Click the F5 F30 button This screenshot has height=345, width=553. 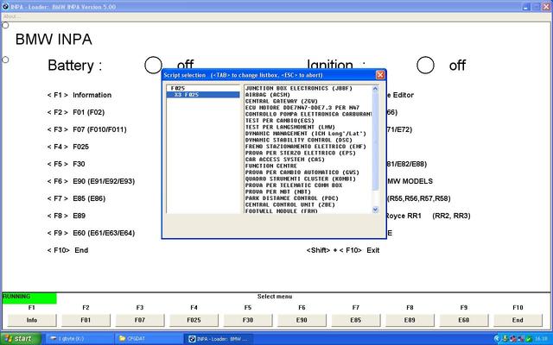point(248,320)
